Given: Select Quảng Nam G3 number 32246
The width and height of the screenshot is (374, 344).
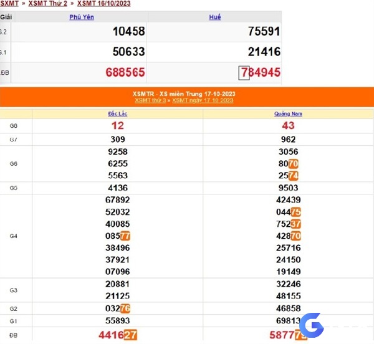Looking at the screenshot, I should pyautogui.click(x=289, y=284).
